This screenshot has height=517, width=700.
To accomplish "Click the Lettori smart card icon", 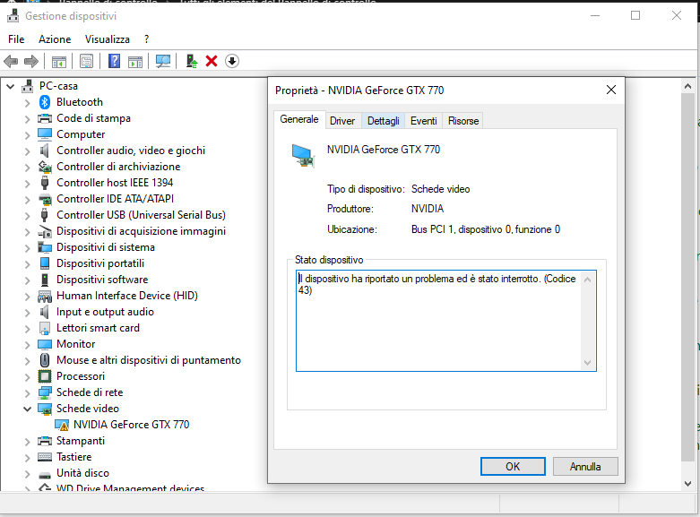I will pyautogui.click(x=45, y=328).
